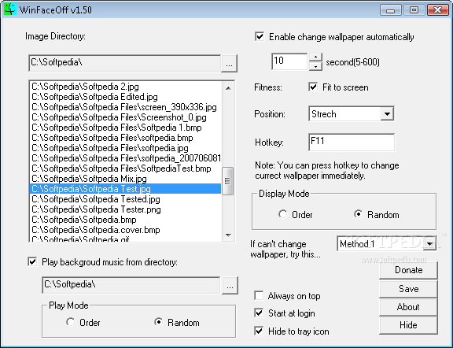
Task: Decrease seconds with the spinner down arrow
Action: click(x=315, y=66)
